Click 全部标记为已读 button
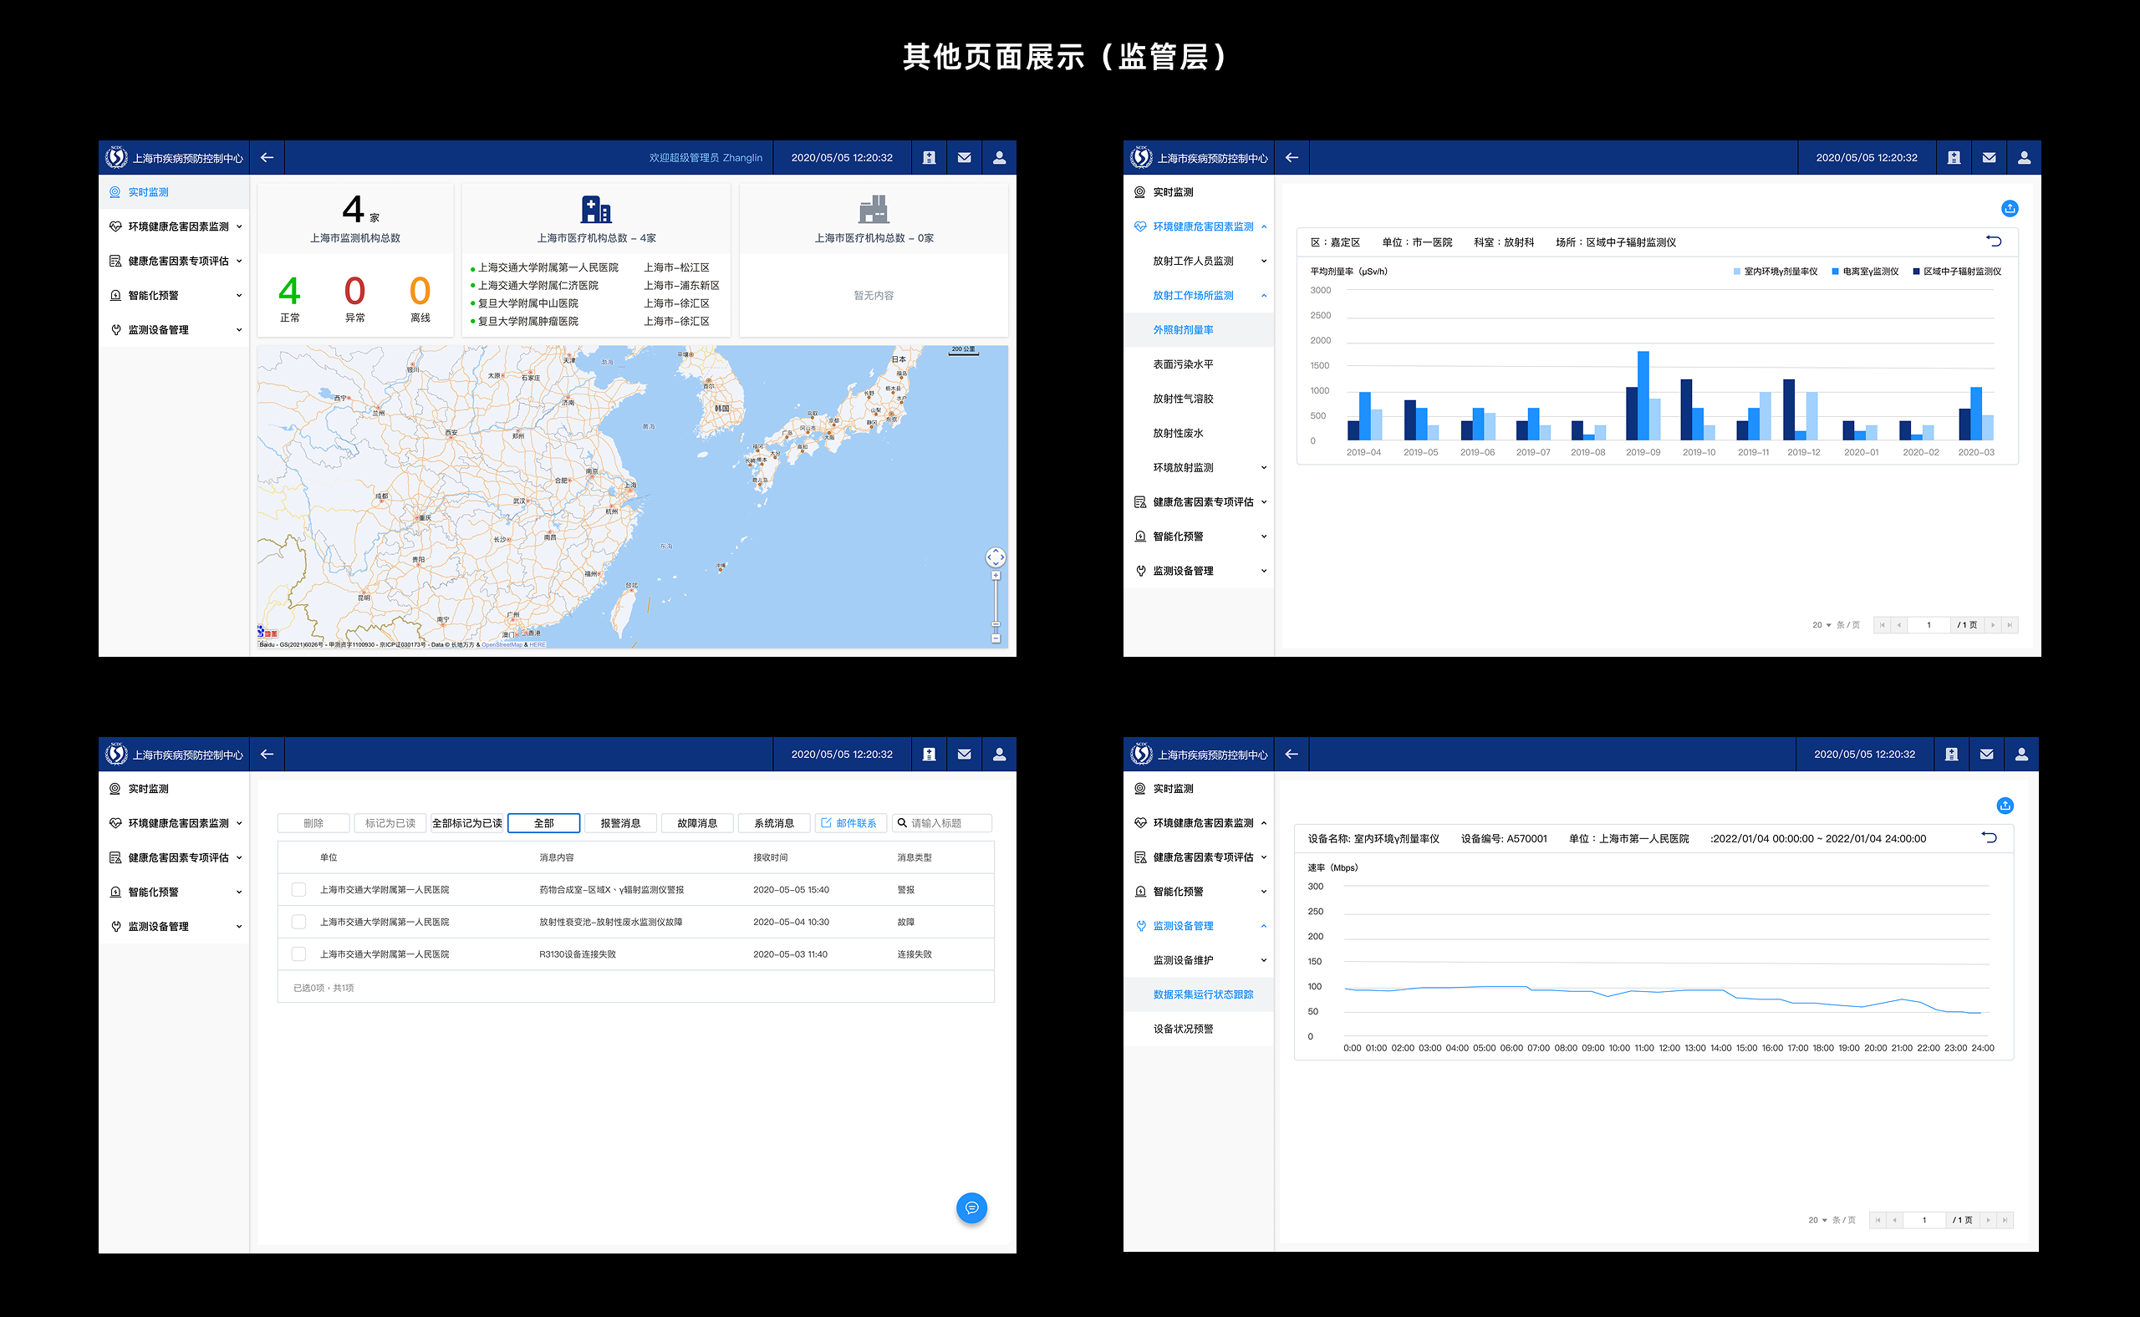2140x1317 pixels. [x=467, y=823]
